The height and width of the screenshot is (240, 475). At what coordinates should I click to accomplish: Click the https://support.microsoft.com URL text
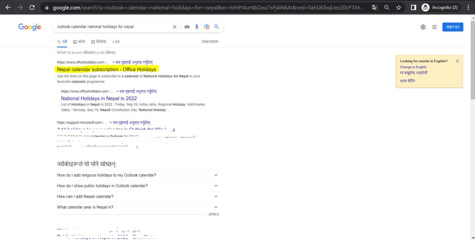click(x=79, y=123)
